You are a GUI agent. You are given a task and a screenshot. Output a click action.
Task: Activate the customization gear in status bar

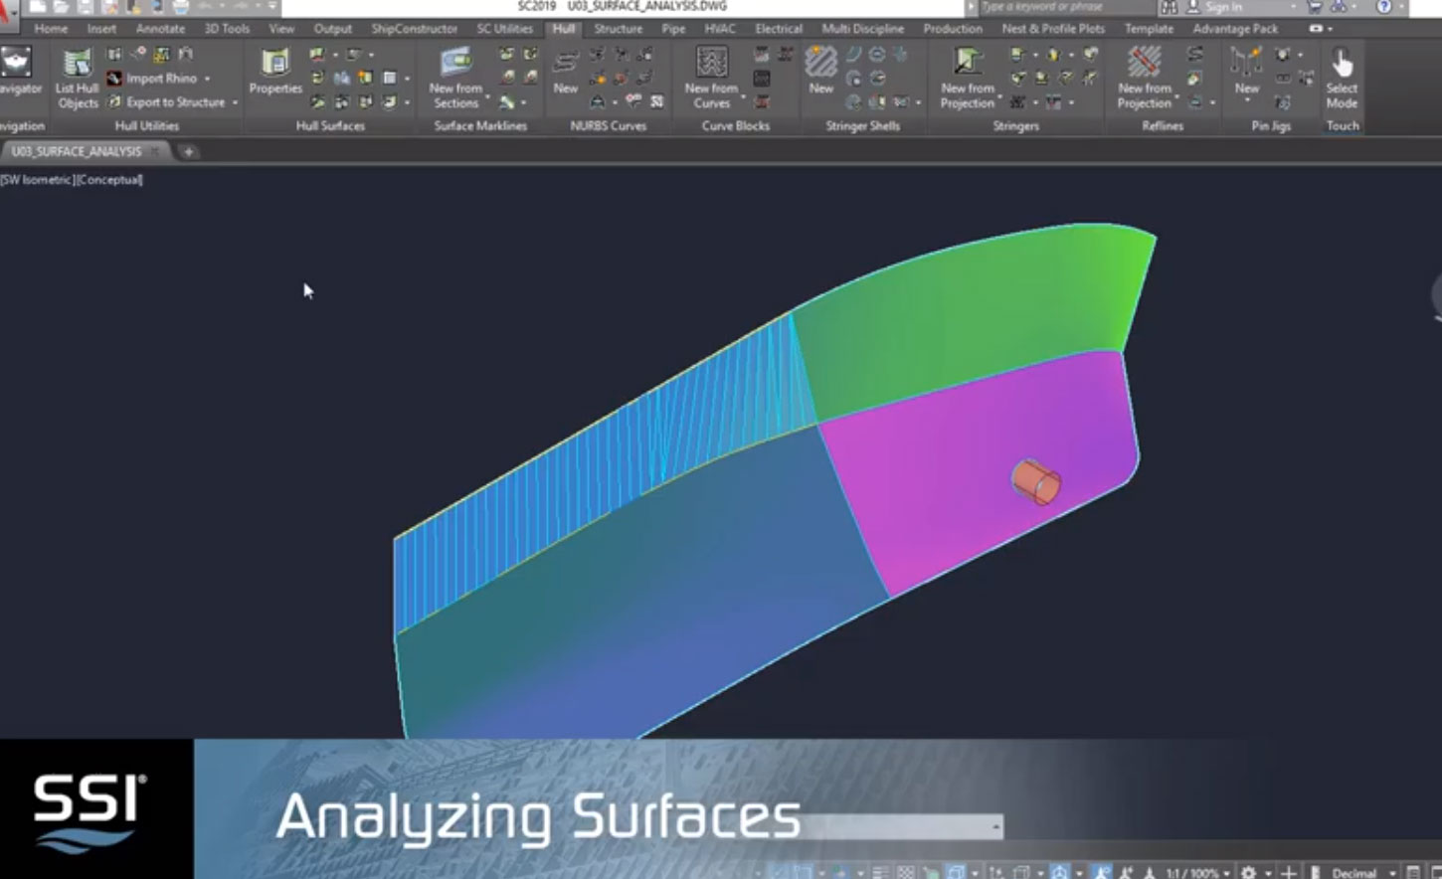click(x=1251, y=870)
